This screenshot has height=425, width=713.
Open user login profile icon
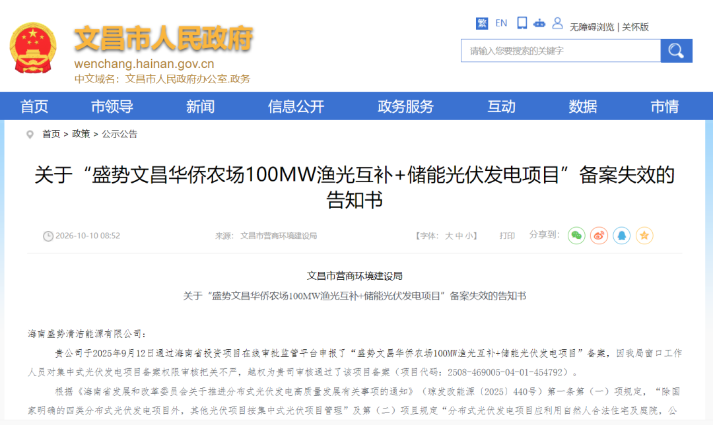pyautogui.click(x=557, y=22)
